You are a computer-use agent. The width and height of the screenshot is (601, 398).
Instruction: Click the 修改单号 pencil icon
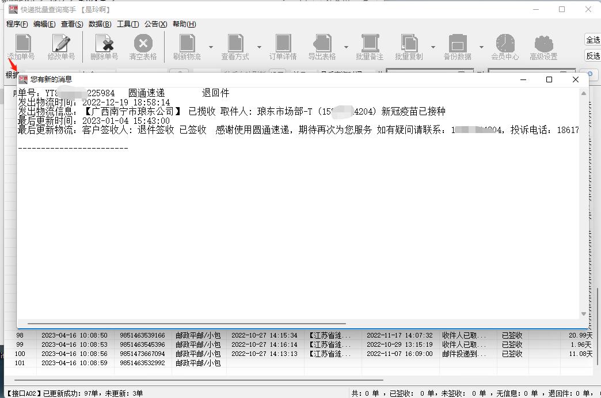62,43
